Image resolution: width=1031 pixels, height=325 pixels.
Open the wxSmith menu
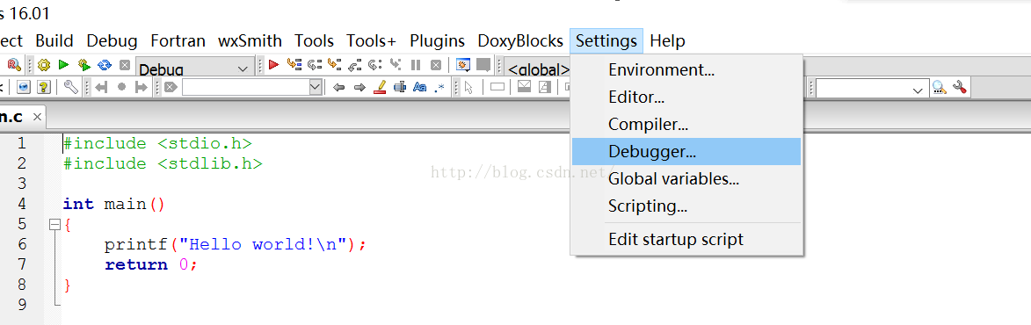click(250, 40)
